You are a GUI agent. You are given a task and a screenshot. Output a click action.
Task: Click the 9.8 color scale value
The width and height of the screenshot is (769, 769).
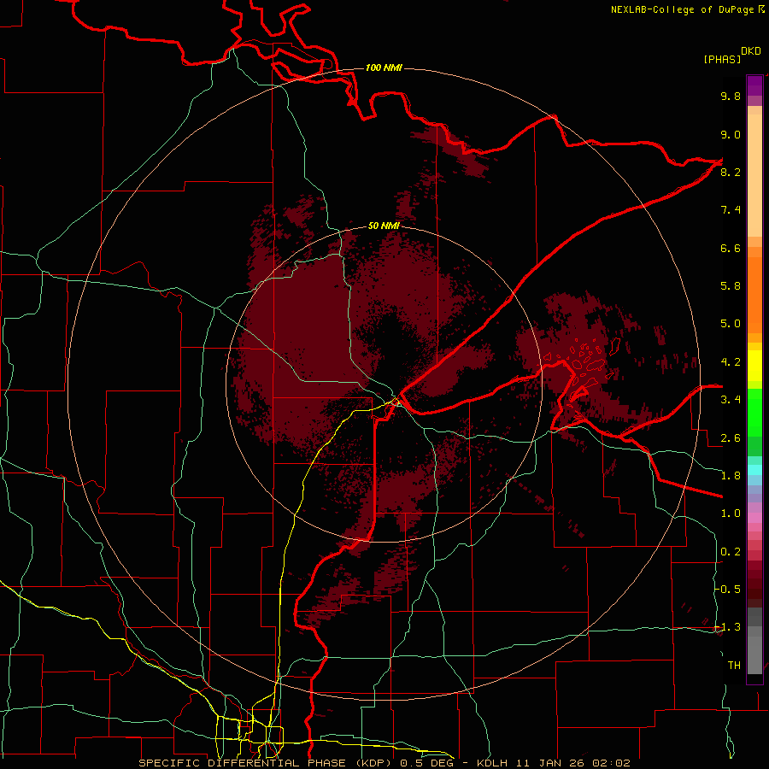tap(731, 96)
